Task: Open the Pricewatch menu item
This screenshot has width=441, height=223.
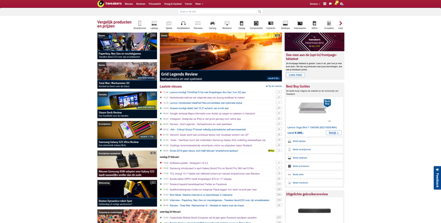Action: pyautogui.click(x=155, y=4)
